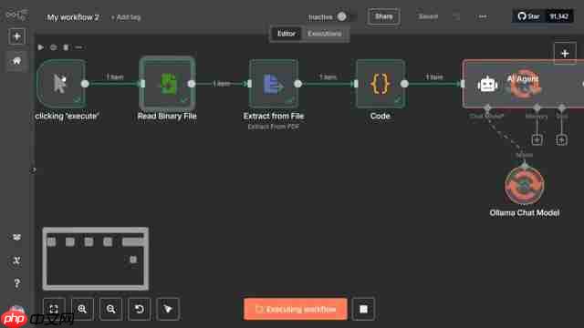Open the Extract from File node
584x328 pixels.
274,84
